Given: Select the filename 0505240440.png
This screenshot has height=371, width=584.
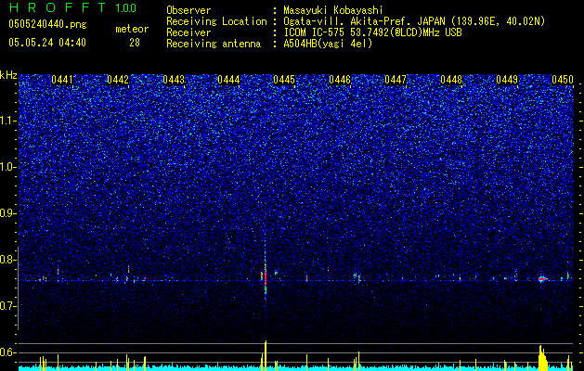Looking at the screenshot, I should coord(47,25).
